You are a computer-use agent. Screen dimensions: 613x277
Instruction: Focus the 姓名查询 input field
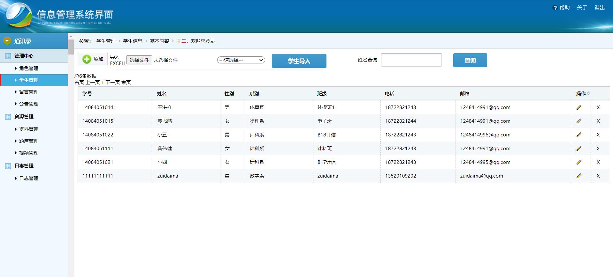[411, 60]
